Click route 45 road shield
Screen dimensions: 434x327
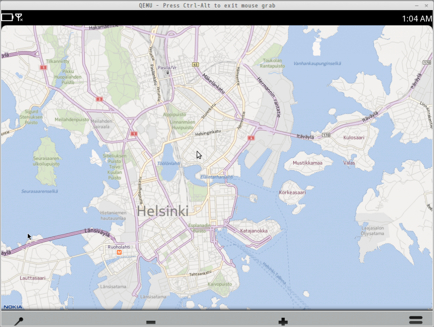(x=195, y=64)
